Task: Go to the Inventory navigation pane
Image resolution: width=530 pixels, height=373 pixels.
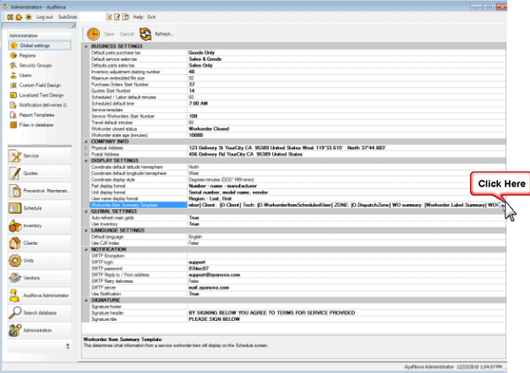Action: [x=40, y=225]
